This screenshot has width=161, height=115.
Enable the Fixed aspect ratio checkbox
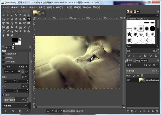pos(3,67)
